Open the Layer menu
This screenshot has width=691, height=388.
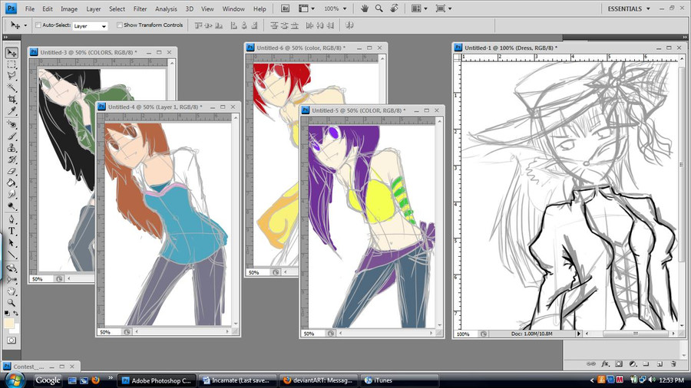click(94, 8)
